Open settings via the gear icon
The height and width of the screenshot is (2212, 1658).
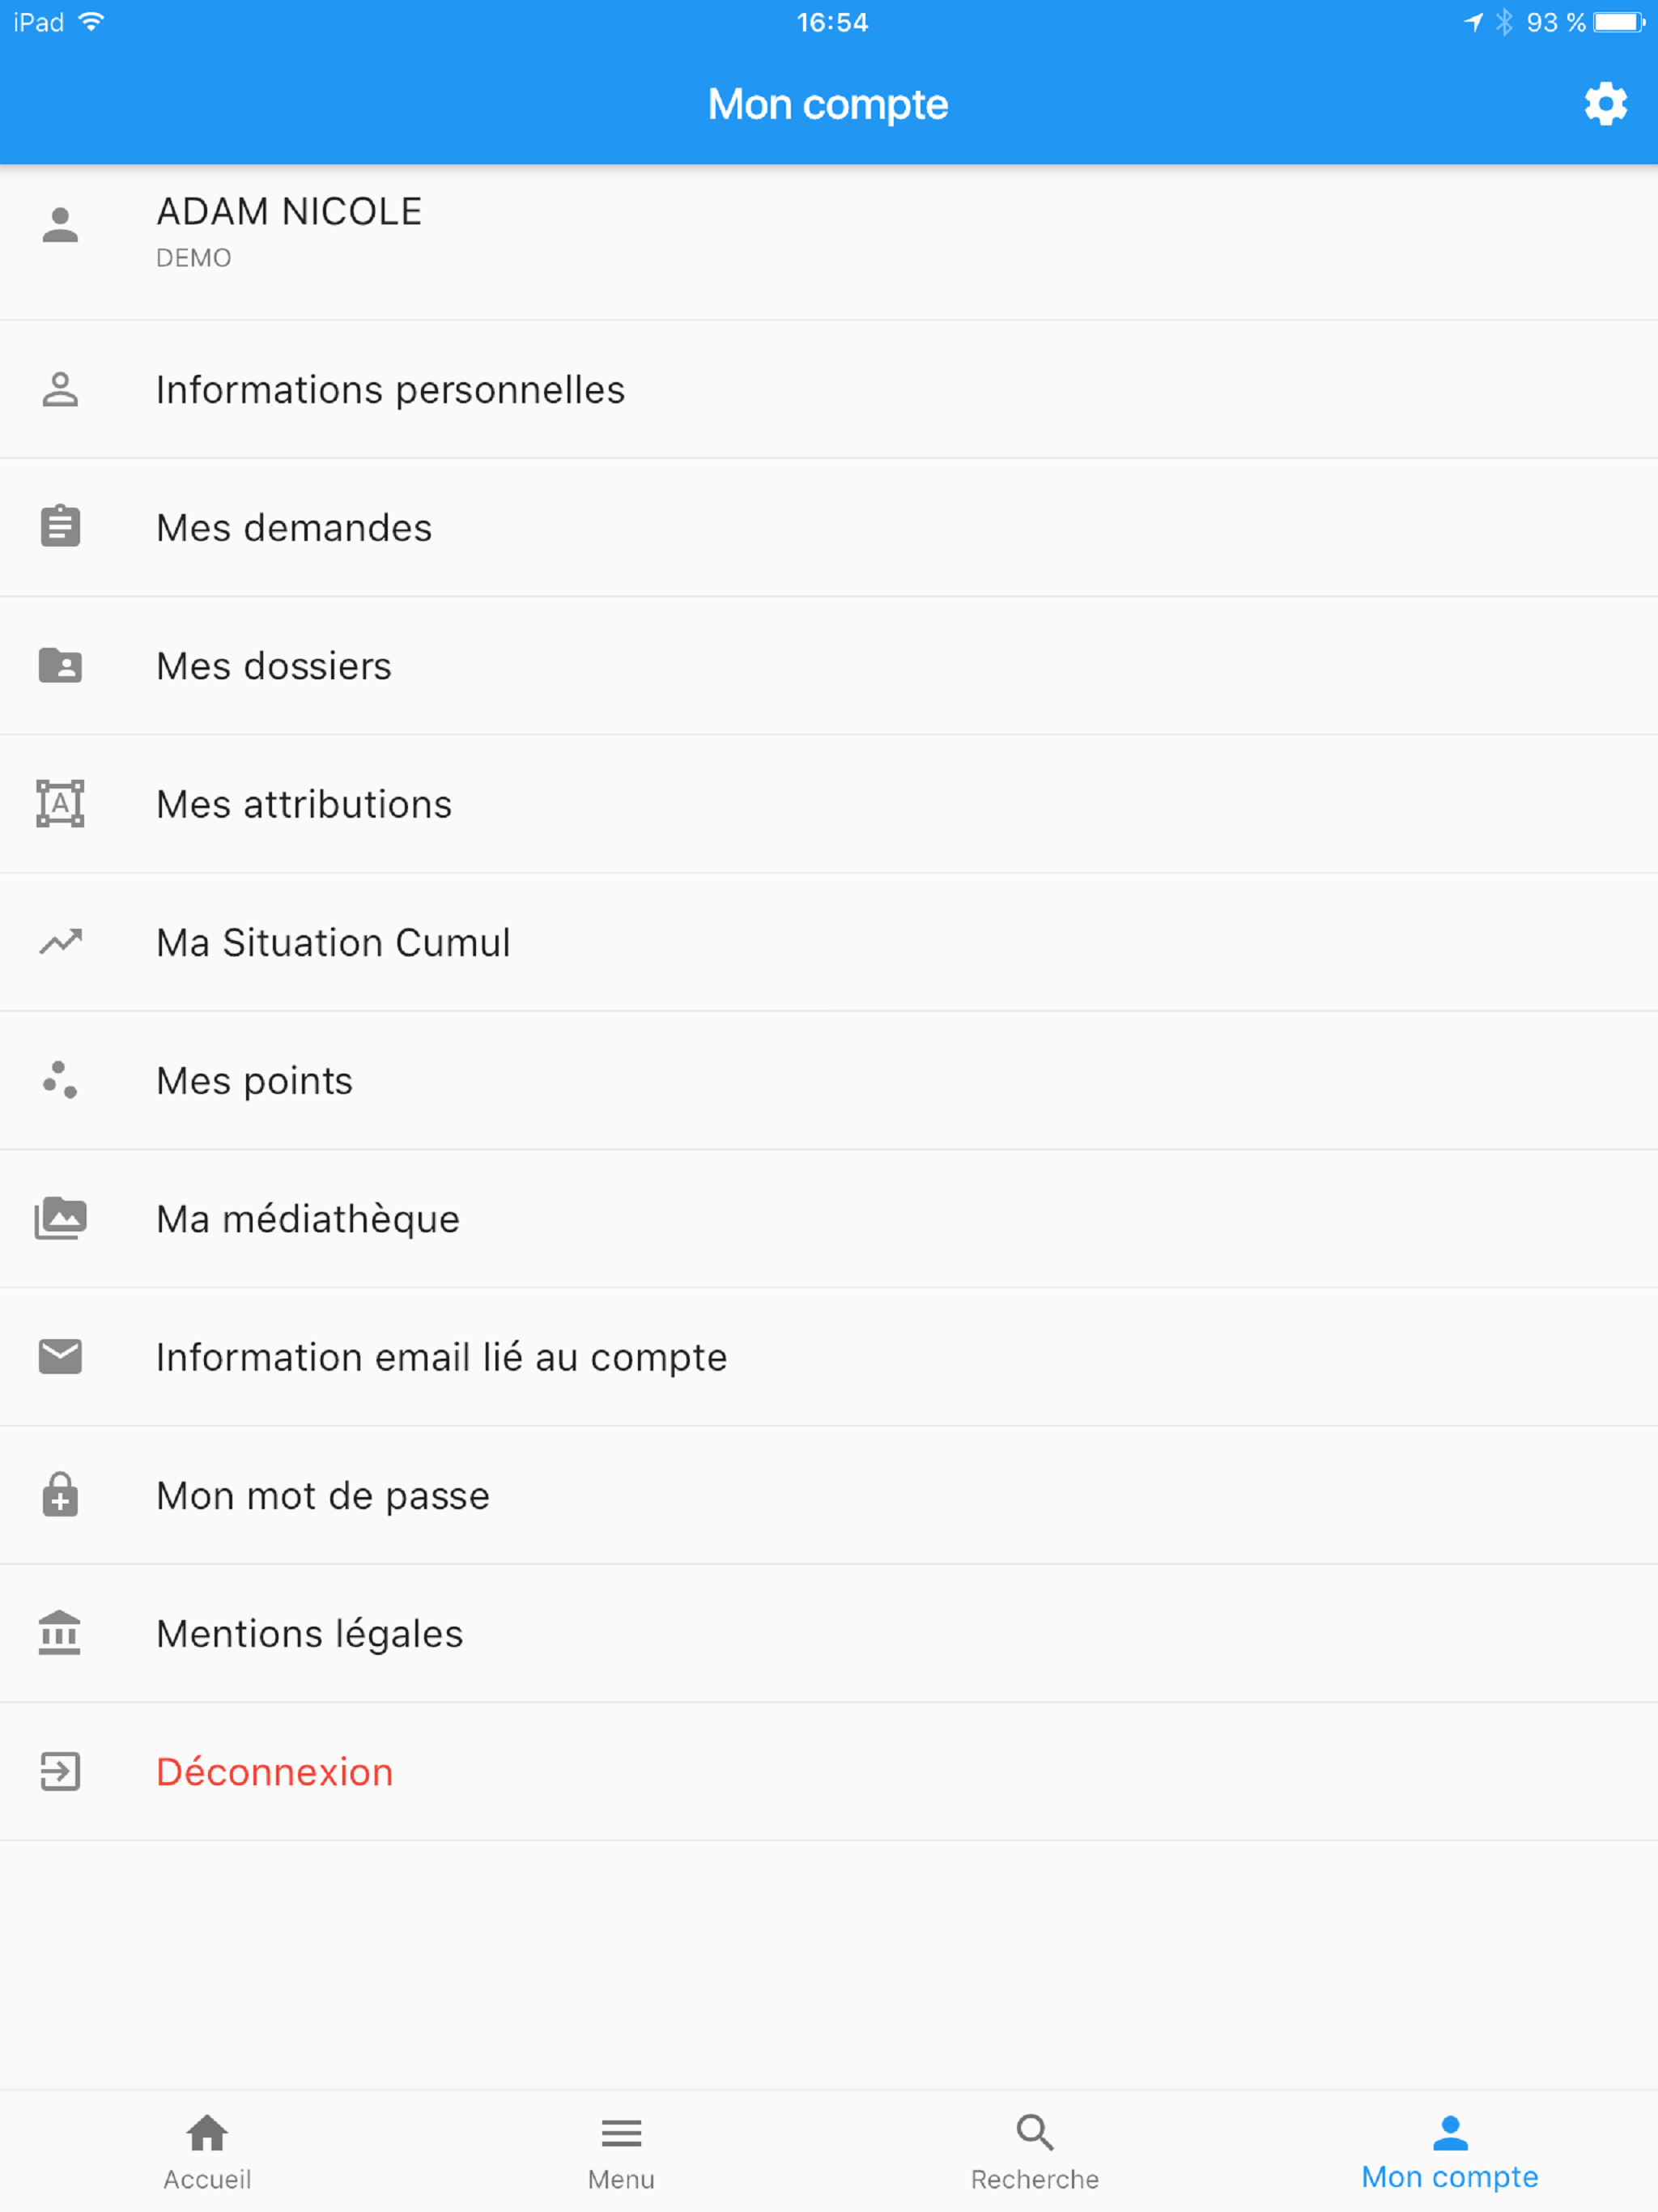[1605, 104]
